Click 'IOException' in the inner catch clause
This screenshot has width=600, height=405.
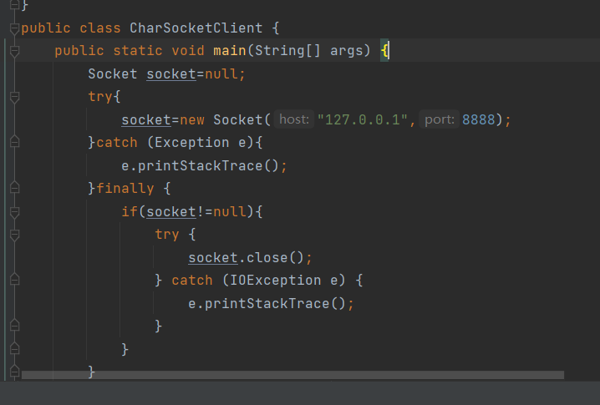[x=275, y=280]
